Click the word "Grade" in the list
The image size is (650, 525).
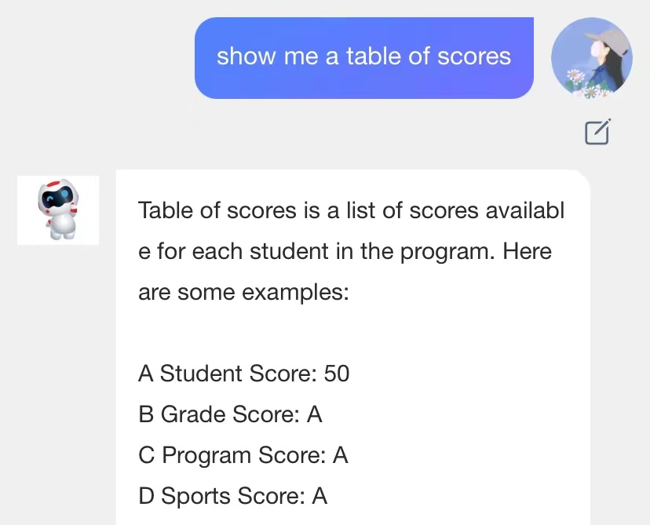(192, 414)
